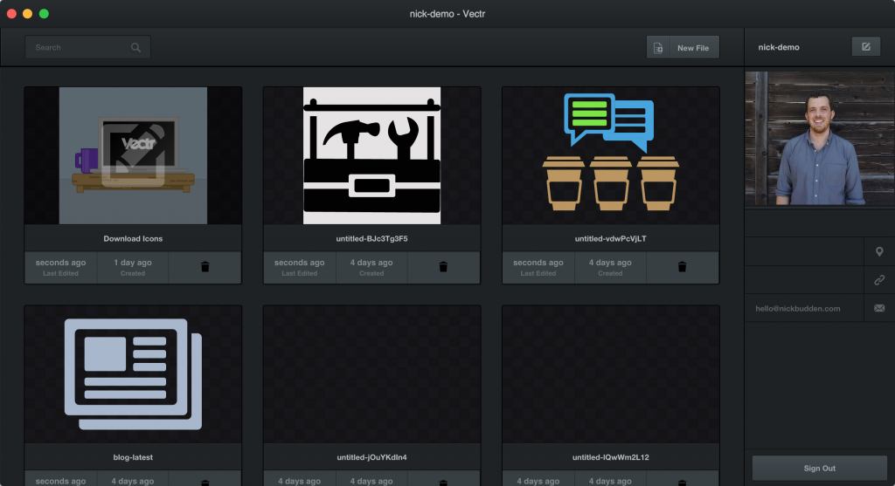Open the Download Icons thumbnail
Image resolution: width=895 pixels, height=486 pixels.
pos(133,155)
